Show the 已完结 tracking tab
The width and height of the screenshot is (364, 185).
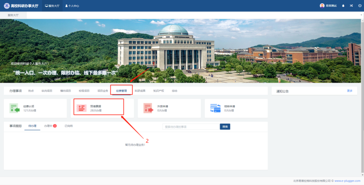(68, 126)
